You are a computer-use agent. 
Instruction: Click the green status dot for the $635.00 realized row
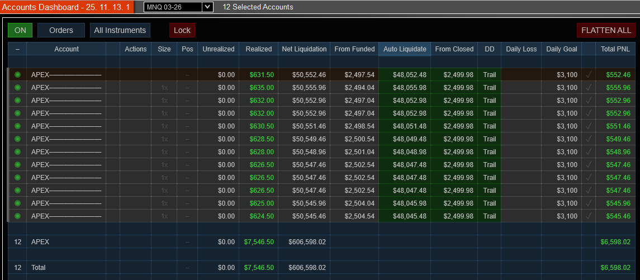click(17, 87)
